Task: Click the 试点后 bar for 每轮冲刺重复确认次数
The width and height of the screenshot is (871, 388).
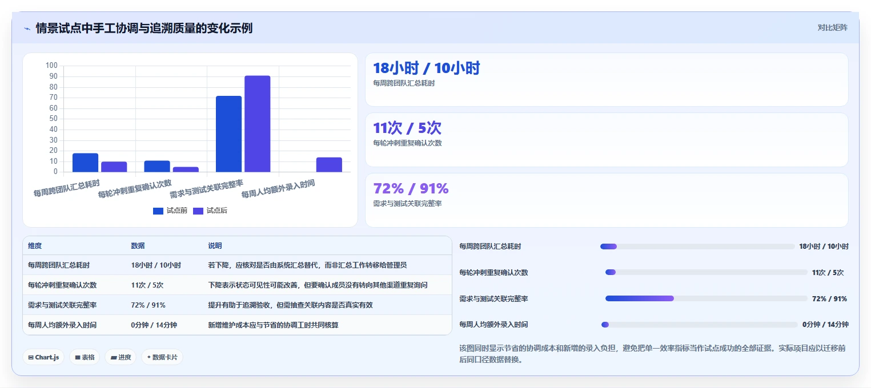Action: (186, 169)
